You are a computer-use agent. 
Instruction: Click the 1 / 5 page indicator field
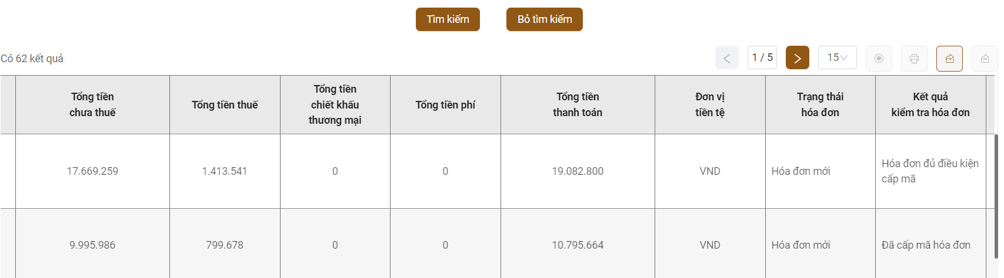[762, 57]
